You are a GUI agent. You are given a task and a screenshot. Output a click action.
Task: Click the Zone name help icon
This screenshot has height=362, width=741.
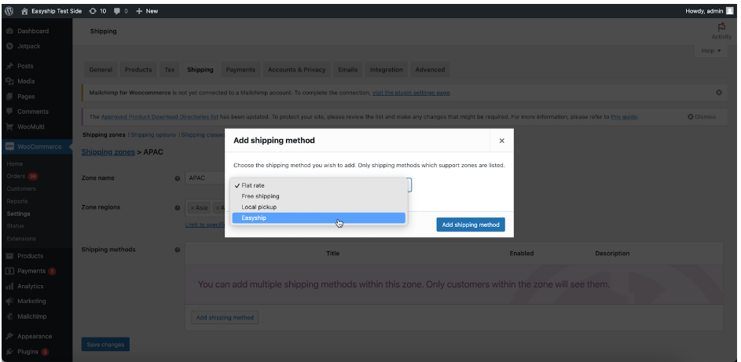pos(178,178)
